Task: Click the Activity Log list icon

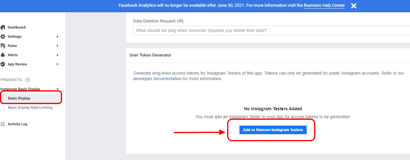Action: 3,124
